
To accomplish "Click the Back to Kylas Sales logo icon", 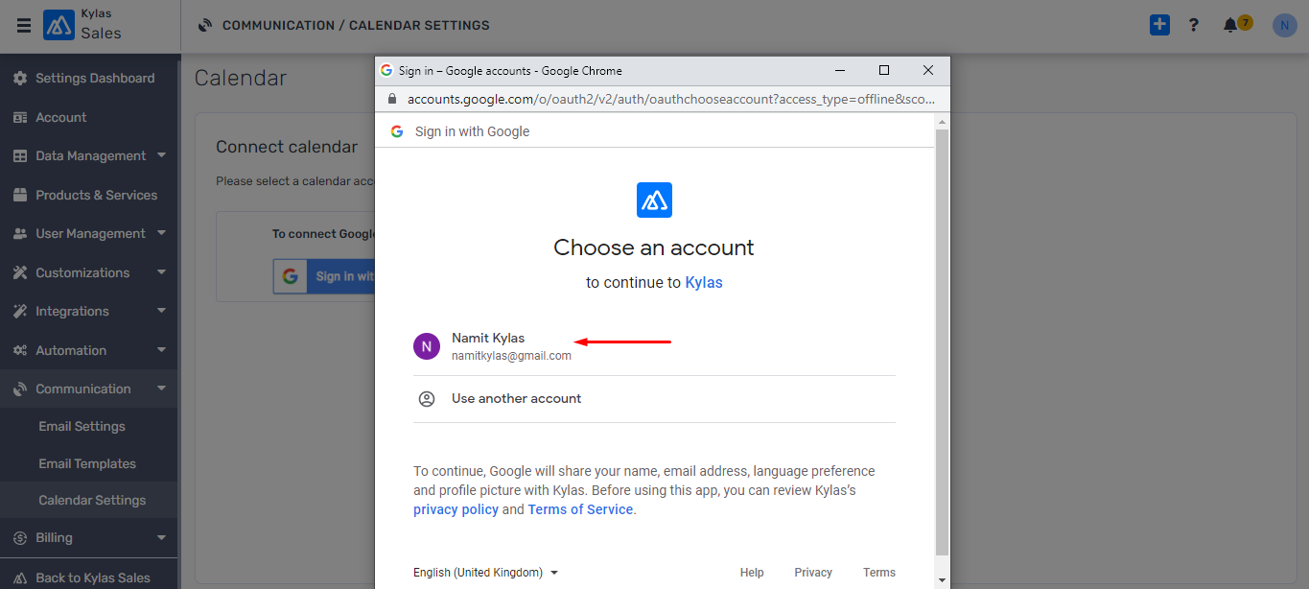I will tap(20, 577).
